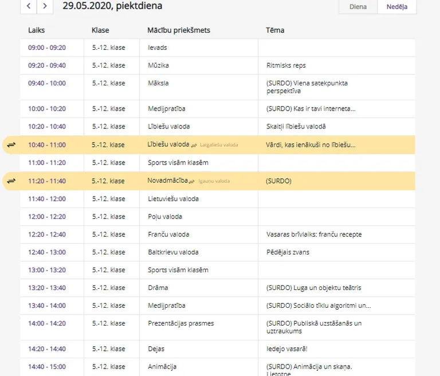
Task: Switch to Nedēļa view tab
Action: pos(397,7)
